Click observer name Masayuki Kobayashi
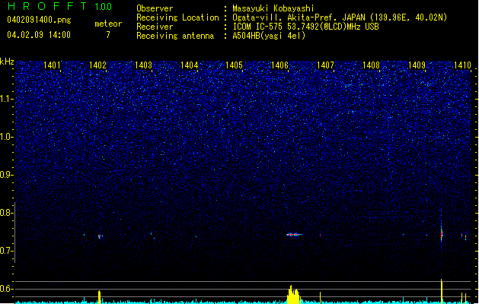This screenshot has width=479, height=304. point(273,8)
